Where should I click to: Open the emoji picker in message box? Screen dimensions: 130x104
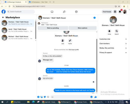[x=92, y=97]
